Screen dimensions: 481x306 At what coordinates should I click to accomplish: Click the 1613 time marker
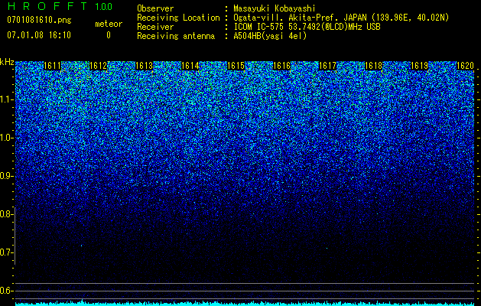pos(145,66)
